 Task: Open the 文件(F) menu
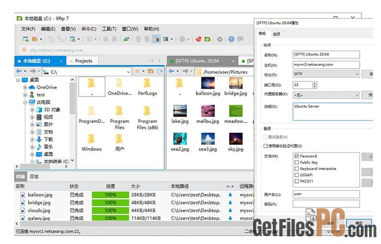28,29
